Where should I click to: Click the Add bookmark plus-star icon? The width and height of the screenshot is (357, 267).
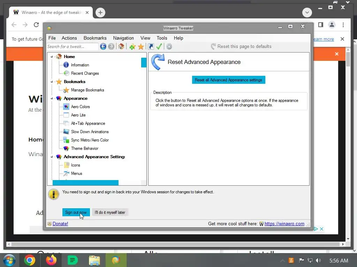coord(132,47)
